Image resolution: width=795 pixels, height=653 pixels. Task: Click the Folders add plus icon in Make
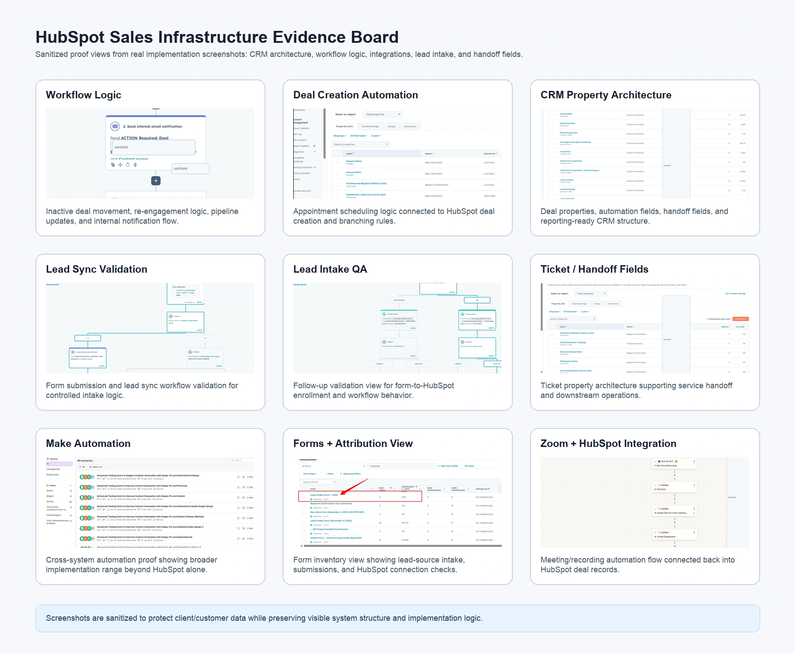(70, 485)
